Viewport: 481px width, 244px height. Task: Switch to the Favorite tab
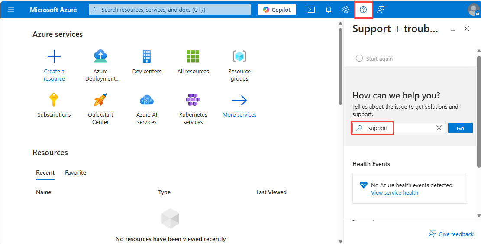click(x=75, y=172)
